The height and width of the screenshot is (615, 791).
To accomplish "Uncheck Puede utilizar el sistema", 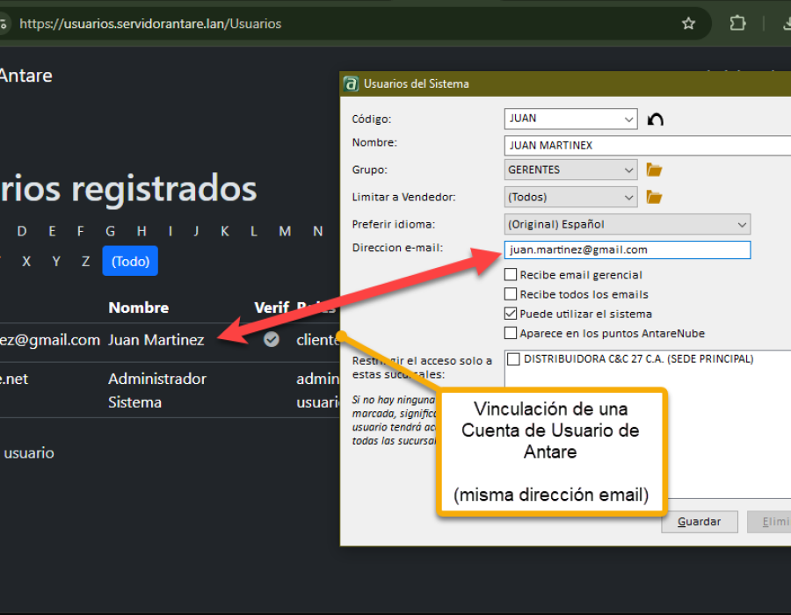I will [511, 314].
